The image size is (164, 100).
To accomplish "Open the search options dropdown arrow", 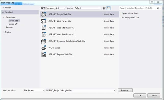I will click(x=160, y=8).
